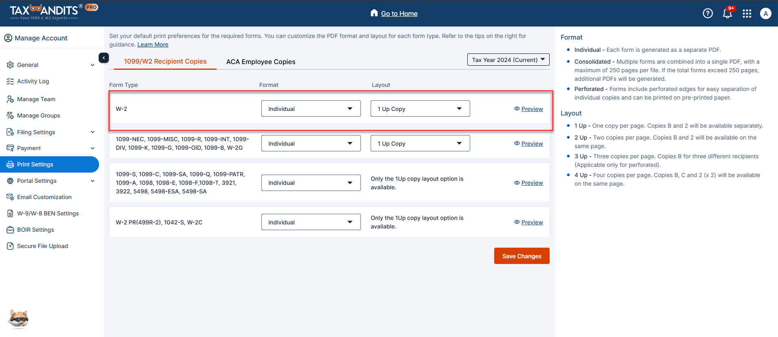Preview the 1099-NEC row layout
The height and width of the screenshot is (337, 778).
coord(532,144)
